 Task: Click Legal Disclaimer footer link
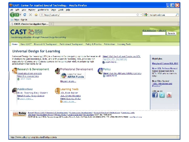coord(75,115)
